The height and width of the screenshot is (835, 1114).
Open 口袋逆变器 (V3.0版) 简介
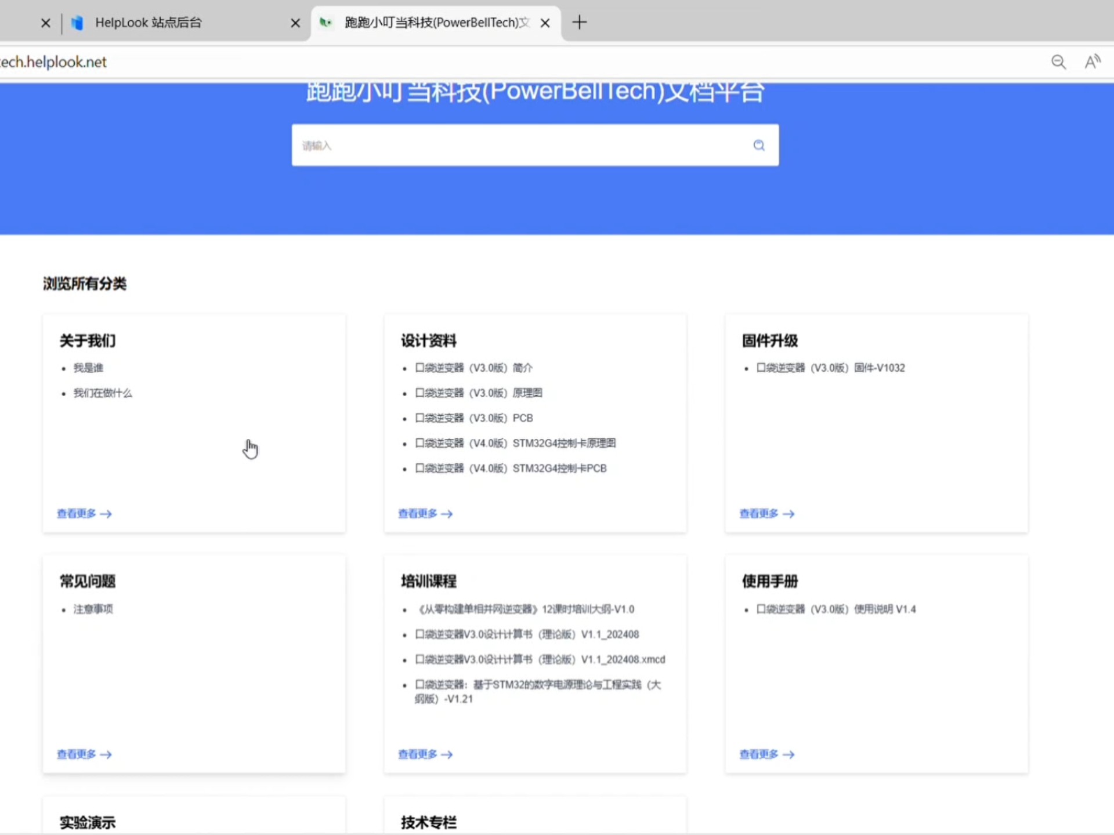tap(473, 368)
